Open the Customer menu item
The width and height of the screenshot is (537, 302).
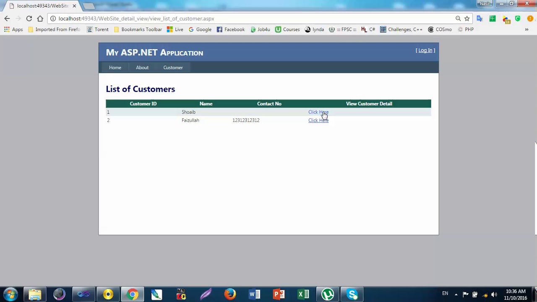pos(173,68)
